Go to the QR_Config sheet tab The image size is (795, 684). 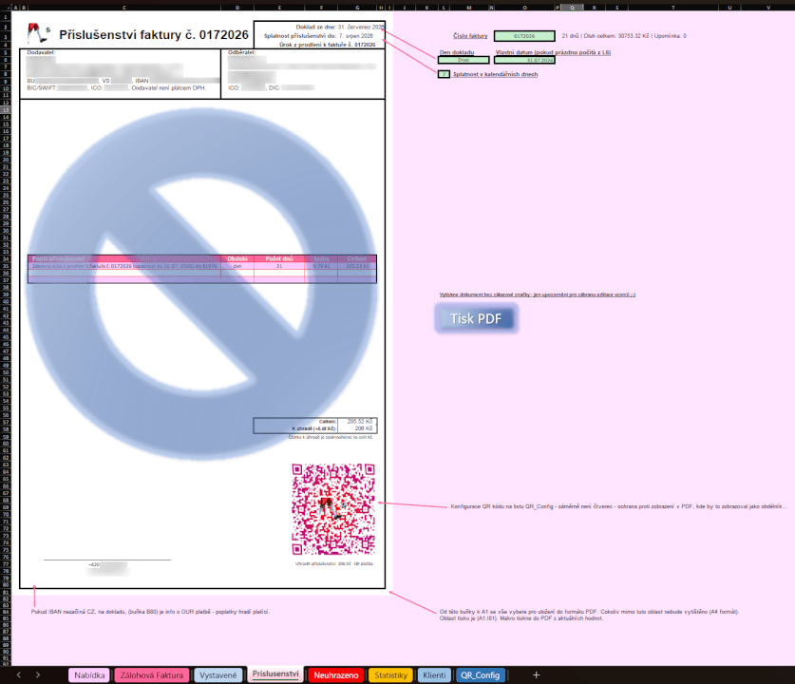coord(481,674)
